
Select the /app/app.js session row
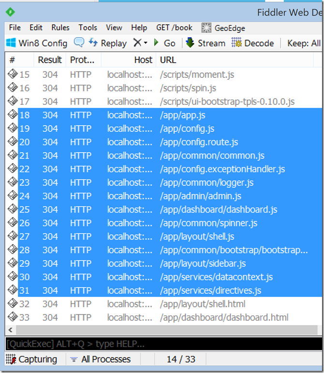[164, 115]
